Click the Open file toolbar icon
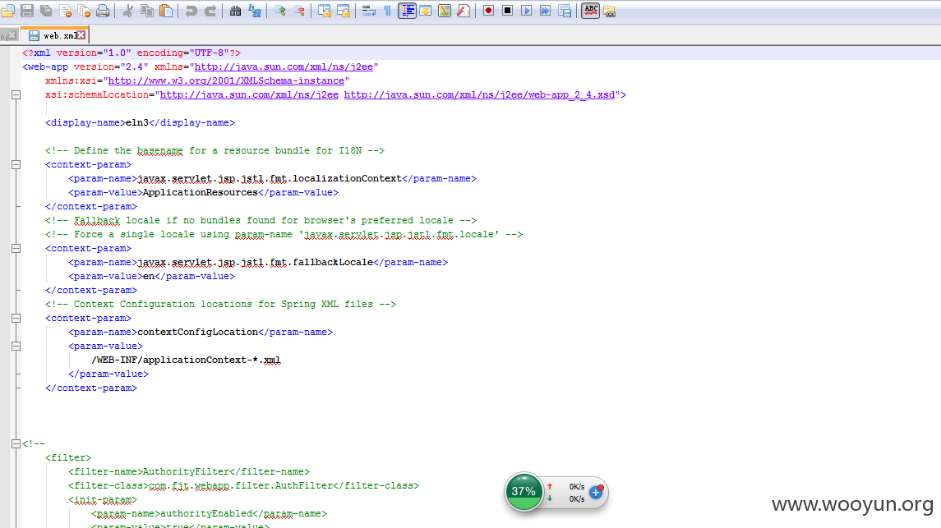The height and width of the screenshot is (528, 941). click(x=7, y=11)
